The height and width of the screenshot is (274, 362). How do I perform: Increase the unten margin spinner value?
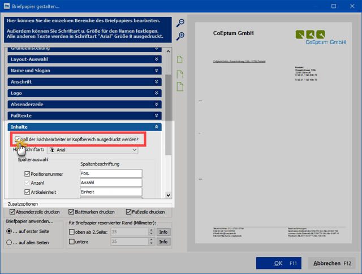coord(150,240)
